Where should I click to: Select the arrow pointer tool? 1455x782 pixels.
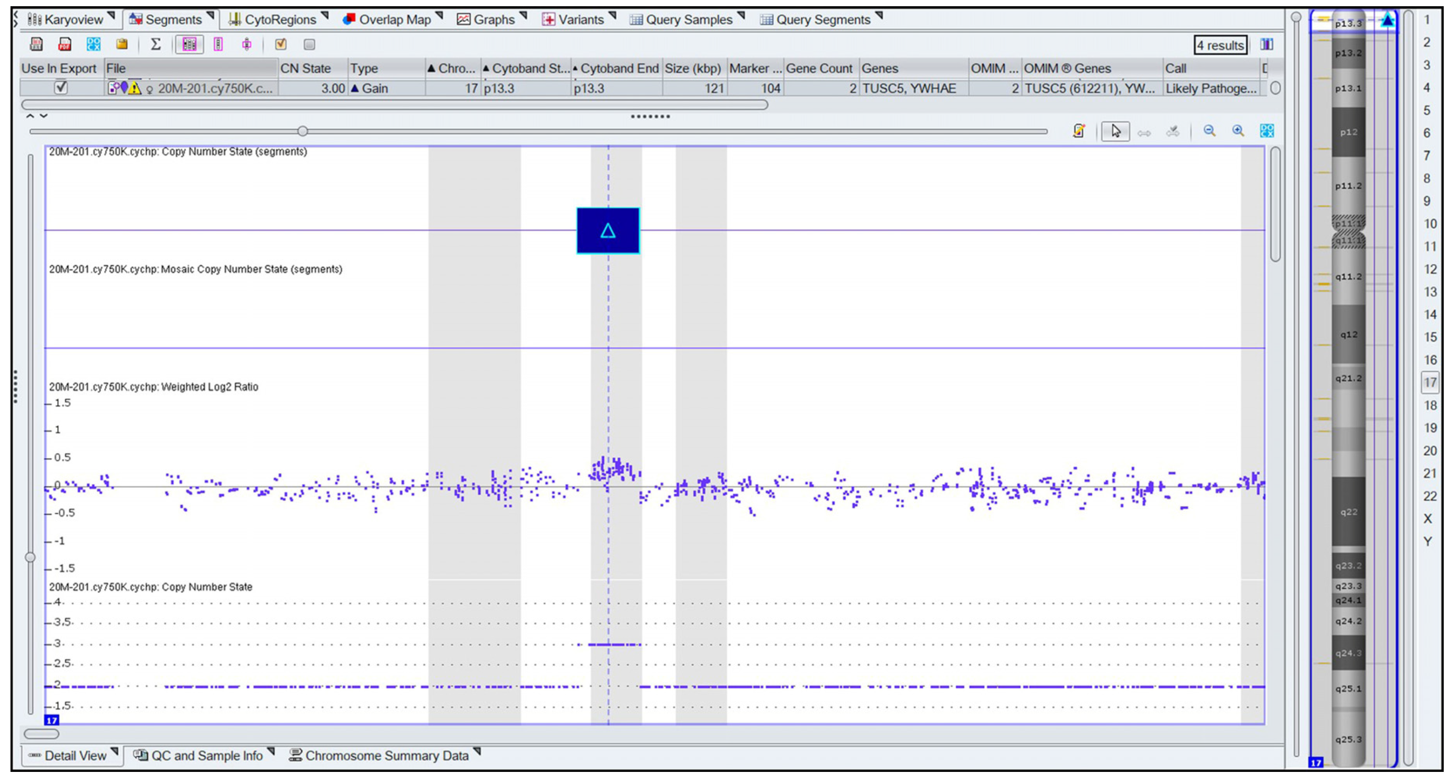(x=1116, y=131)
